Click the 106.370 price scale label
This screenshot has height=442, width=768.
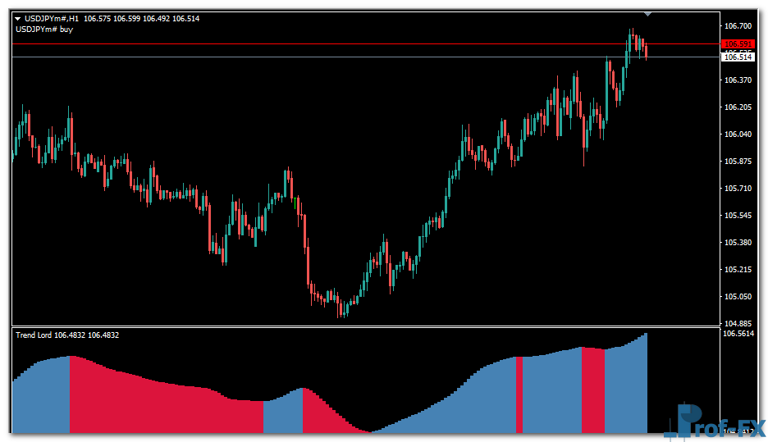tap(738, 80)
